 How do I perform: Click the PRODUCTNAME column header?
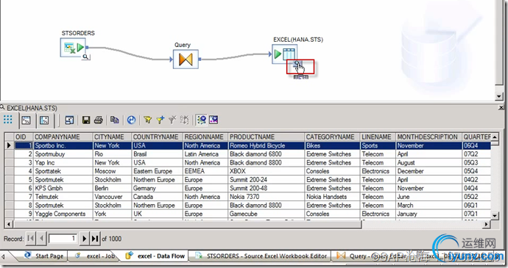tap(266, 137)
